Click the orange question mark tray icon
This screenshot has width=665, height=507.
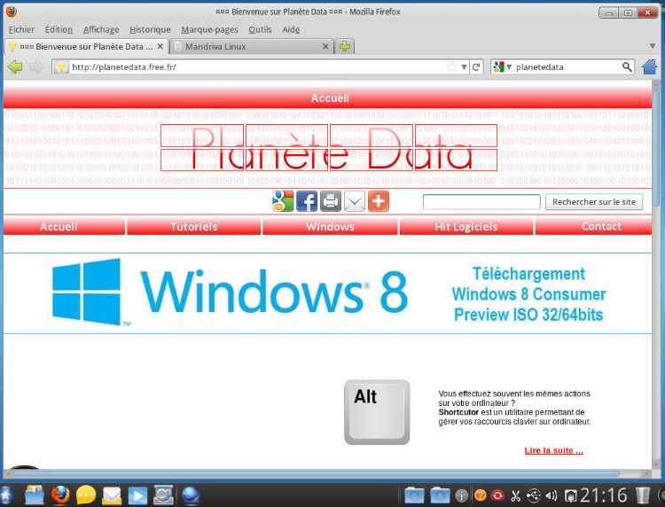tap(480, 495)
